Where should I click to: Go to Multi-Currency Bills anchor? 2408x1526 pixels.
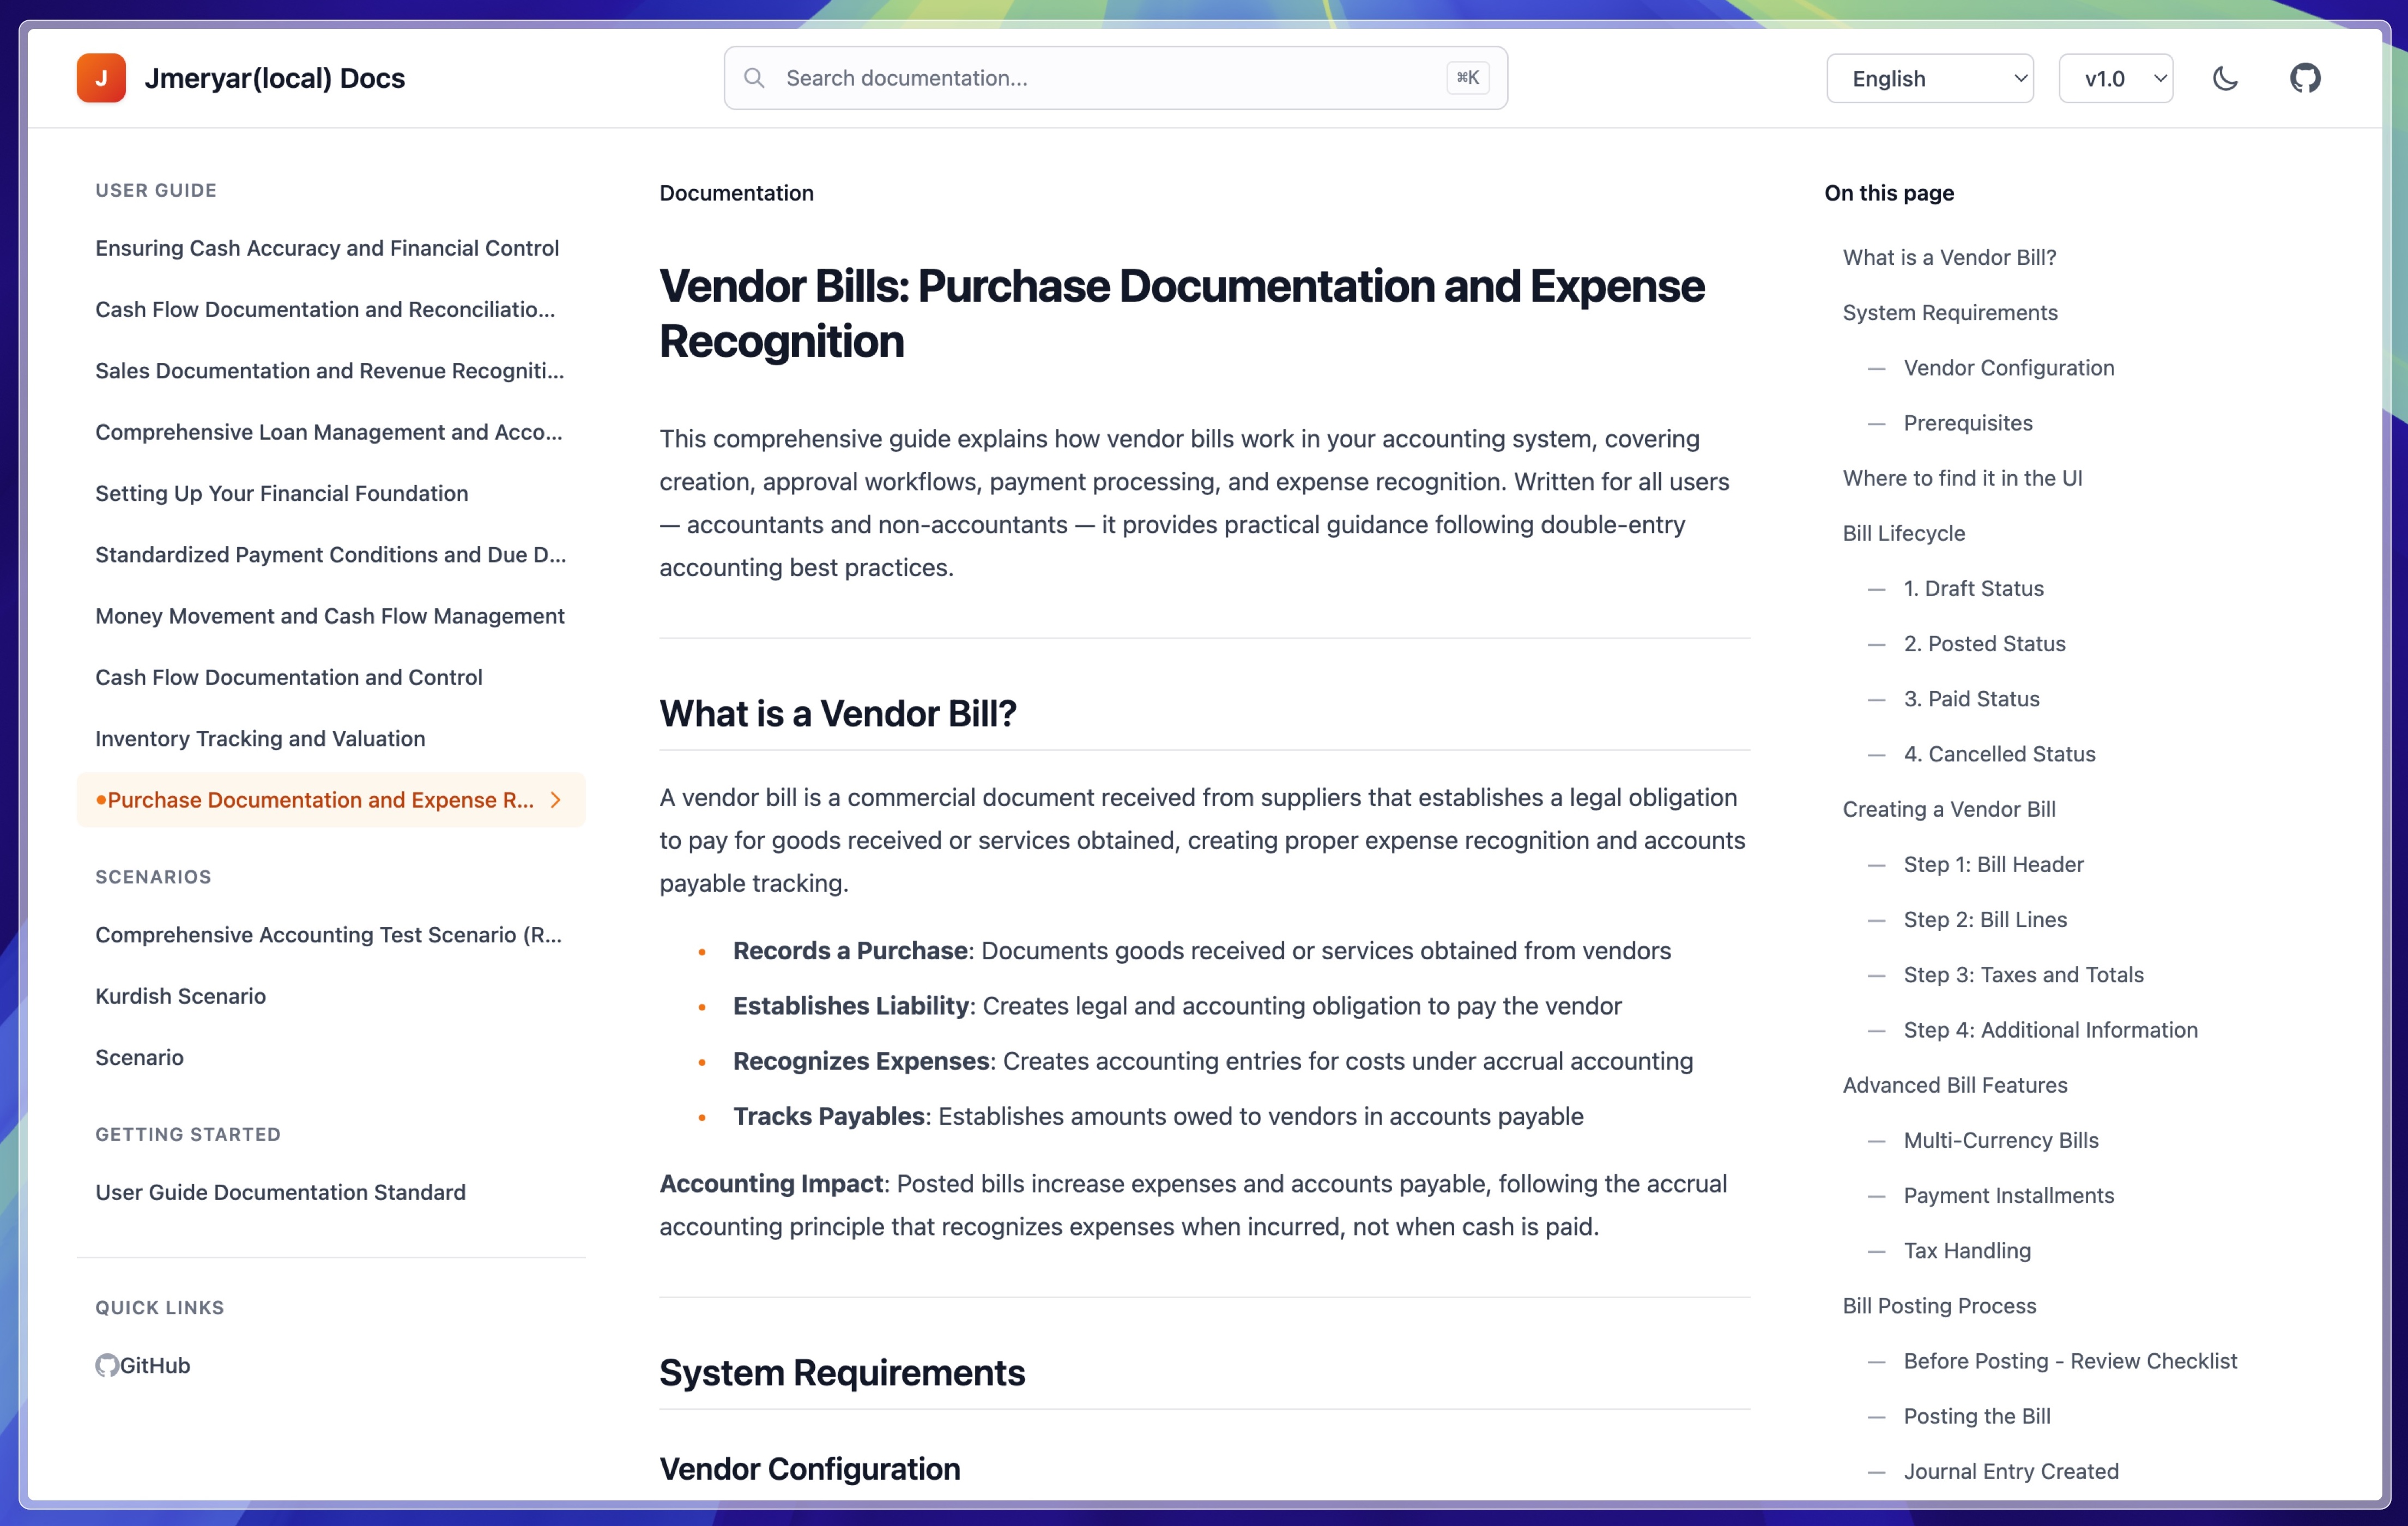(2000, 1140)
